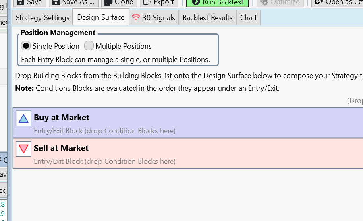Click the blue Buy at Market triangle icon
This screenshot has width=363, height=221.
click(23, 118)
